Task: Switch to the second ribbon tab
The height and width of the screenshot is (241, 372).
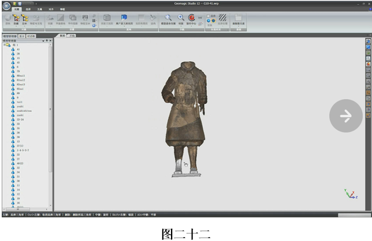Action: (x=28, y=9)
